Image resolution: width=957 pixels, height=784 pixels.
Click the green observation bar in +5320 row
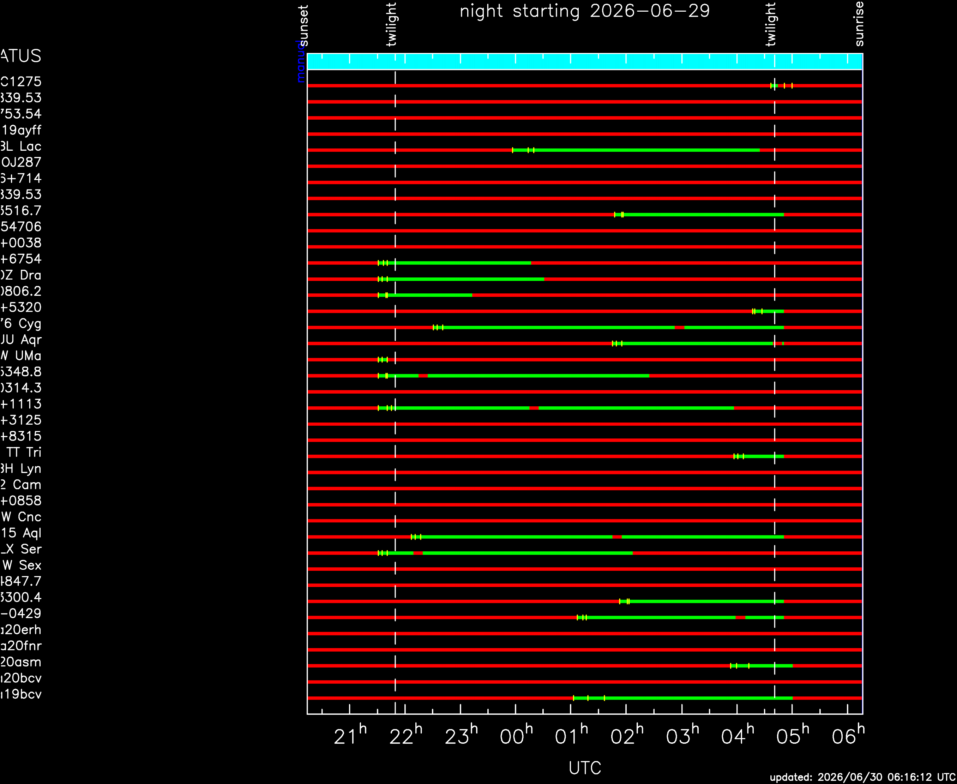[x=768, y=311]
